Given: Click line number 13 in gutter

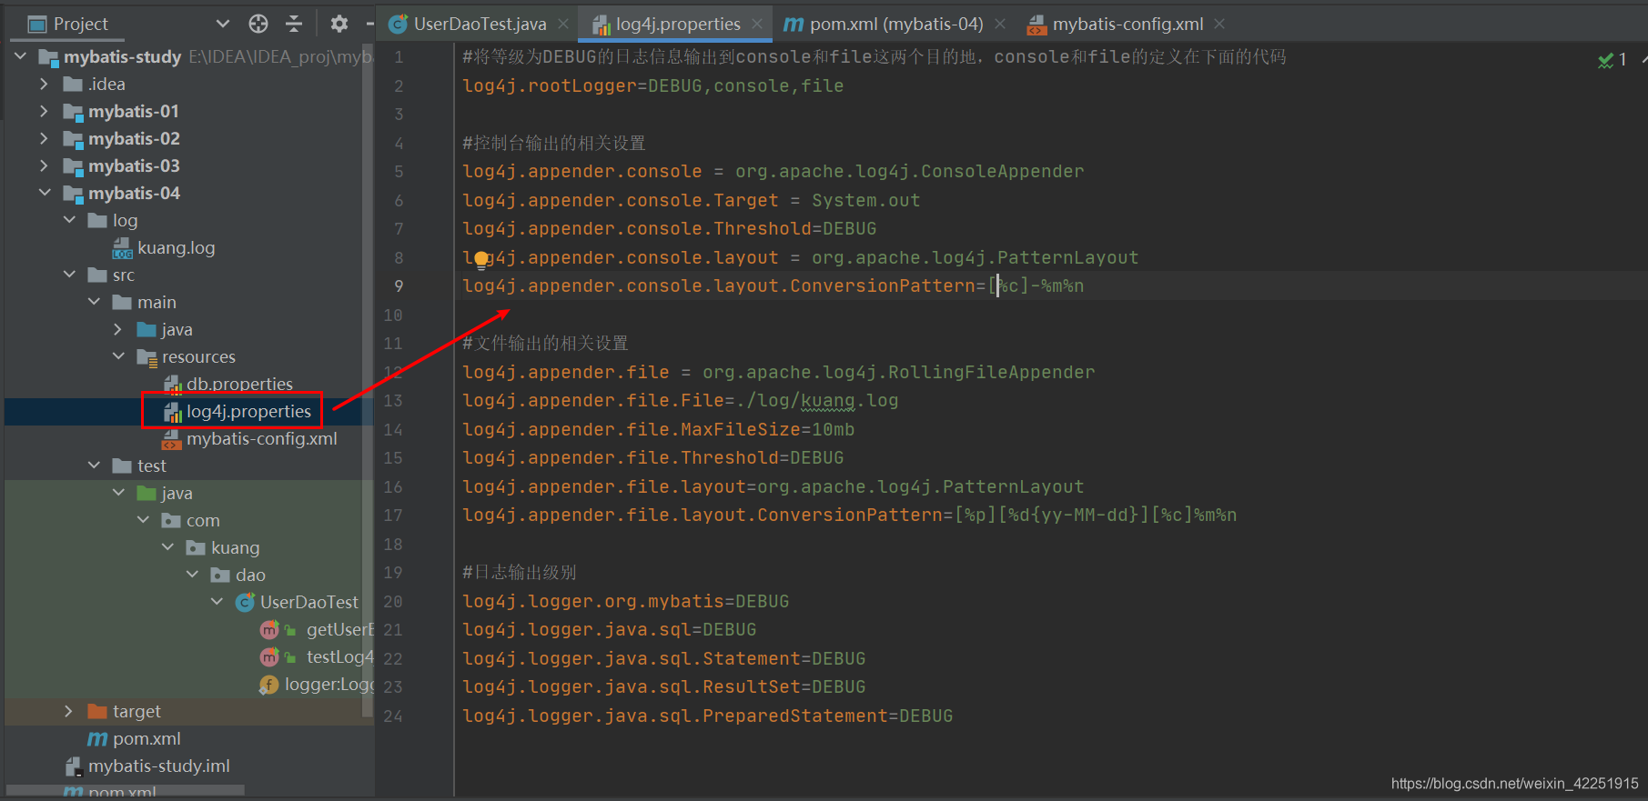Looking at the screenshot, I should click(392, 400).
